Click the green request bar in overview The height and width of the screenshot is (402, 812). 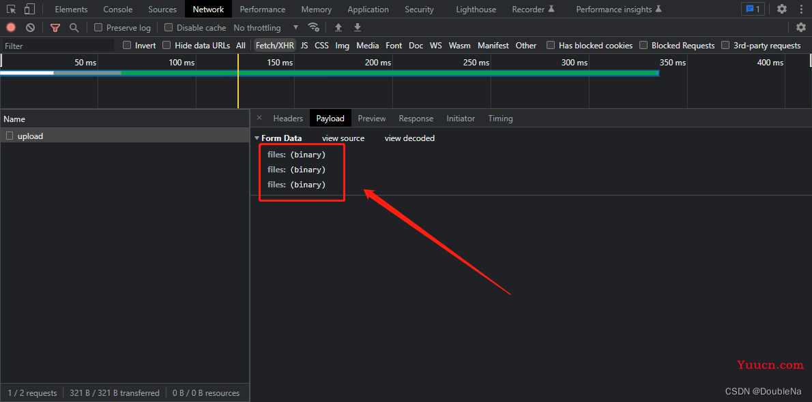[390, 73]
